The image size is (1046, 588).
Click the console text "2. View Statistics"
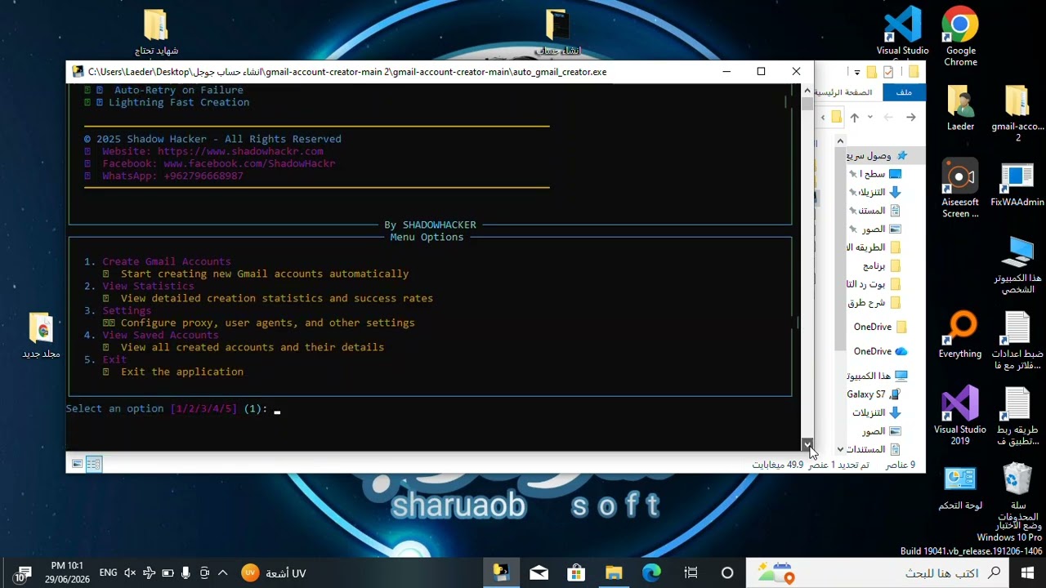coord(139,286)
